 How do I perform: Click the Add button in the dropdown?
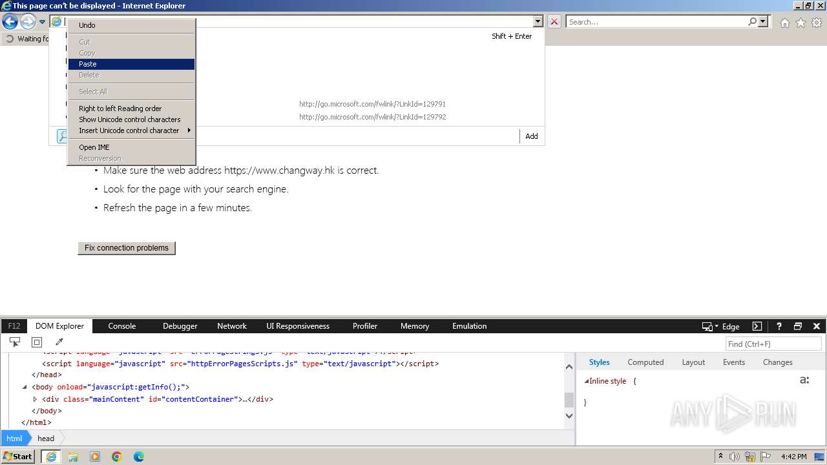coord(532,136)
